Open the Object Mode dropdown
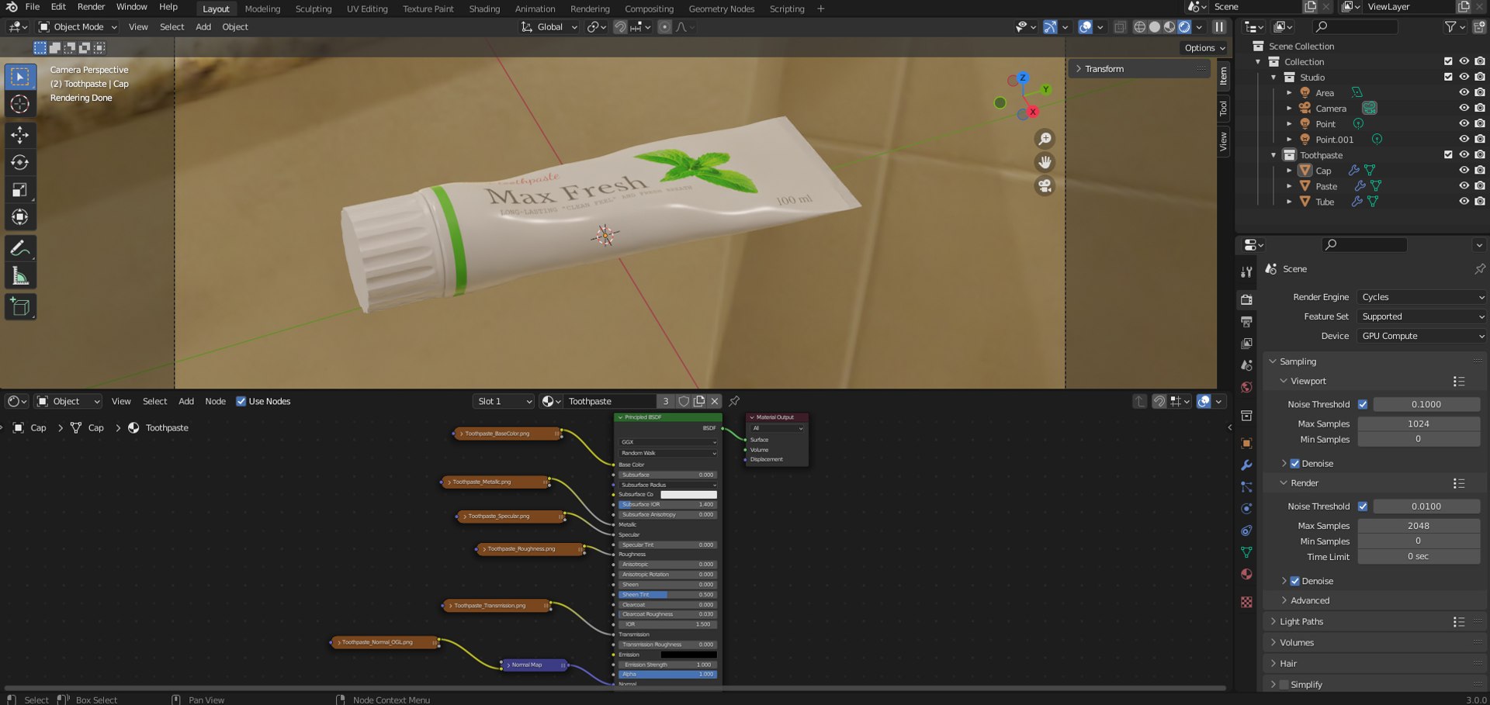Image resolution: width=1490 pixels, height=705 pixels. coord(78,27)
